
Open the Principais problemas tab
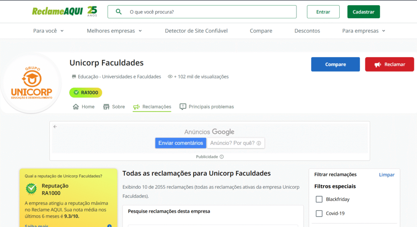pyautogui.click(x=207, y=107)
